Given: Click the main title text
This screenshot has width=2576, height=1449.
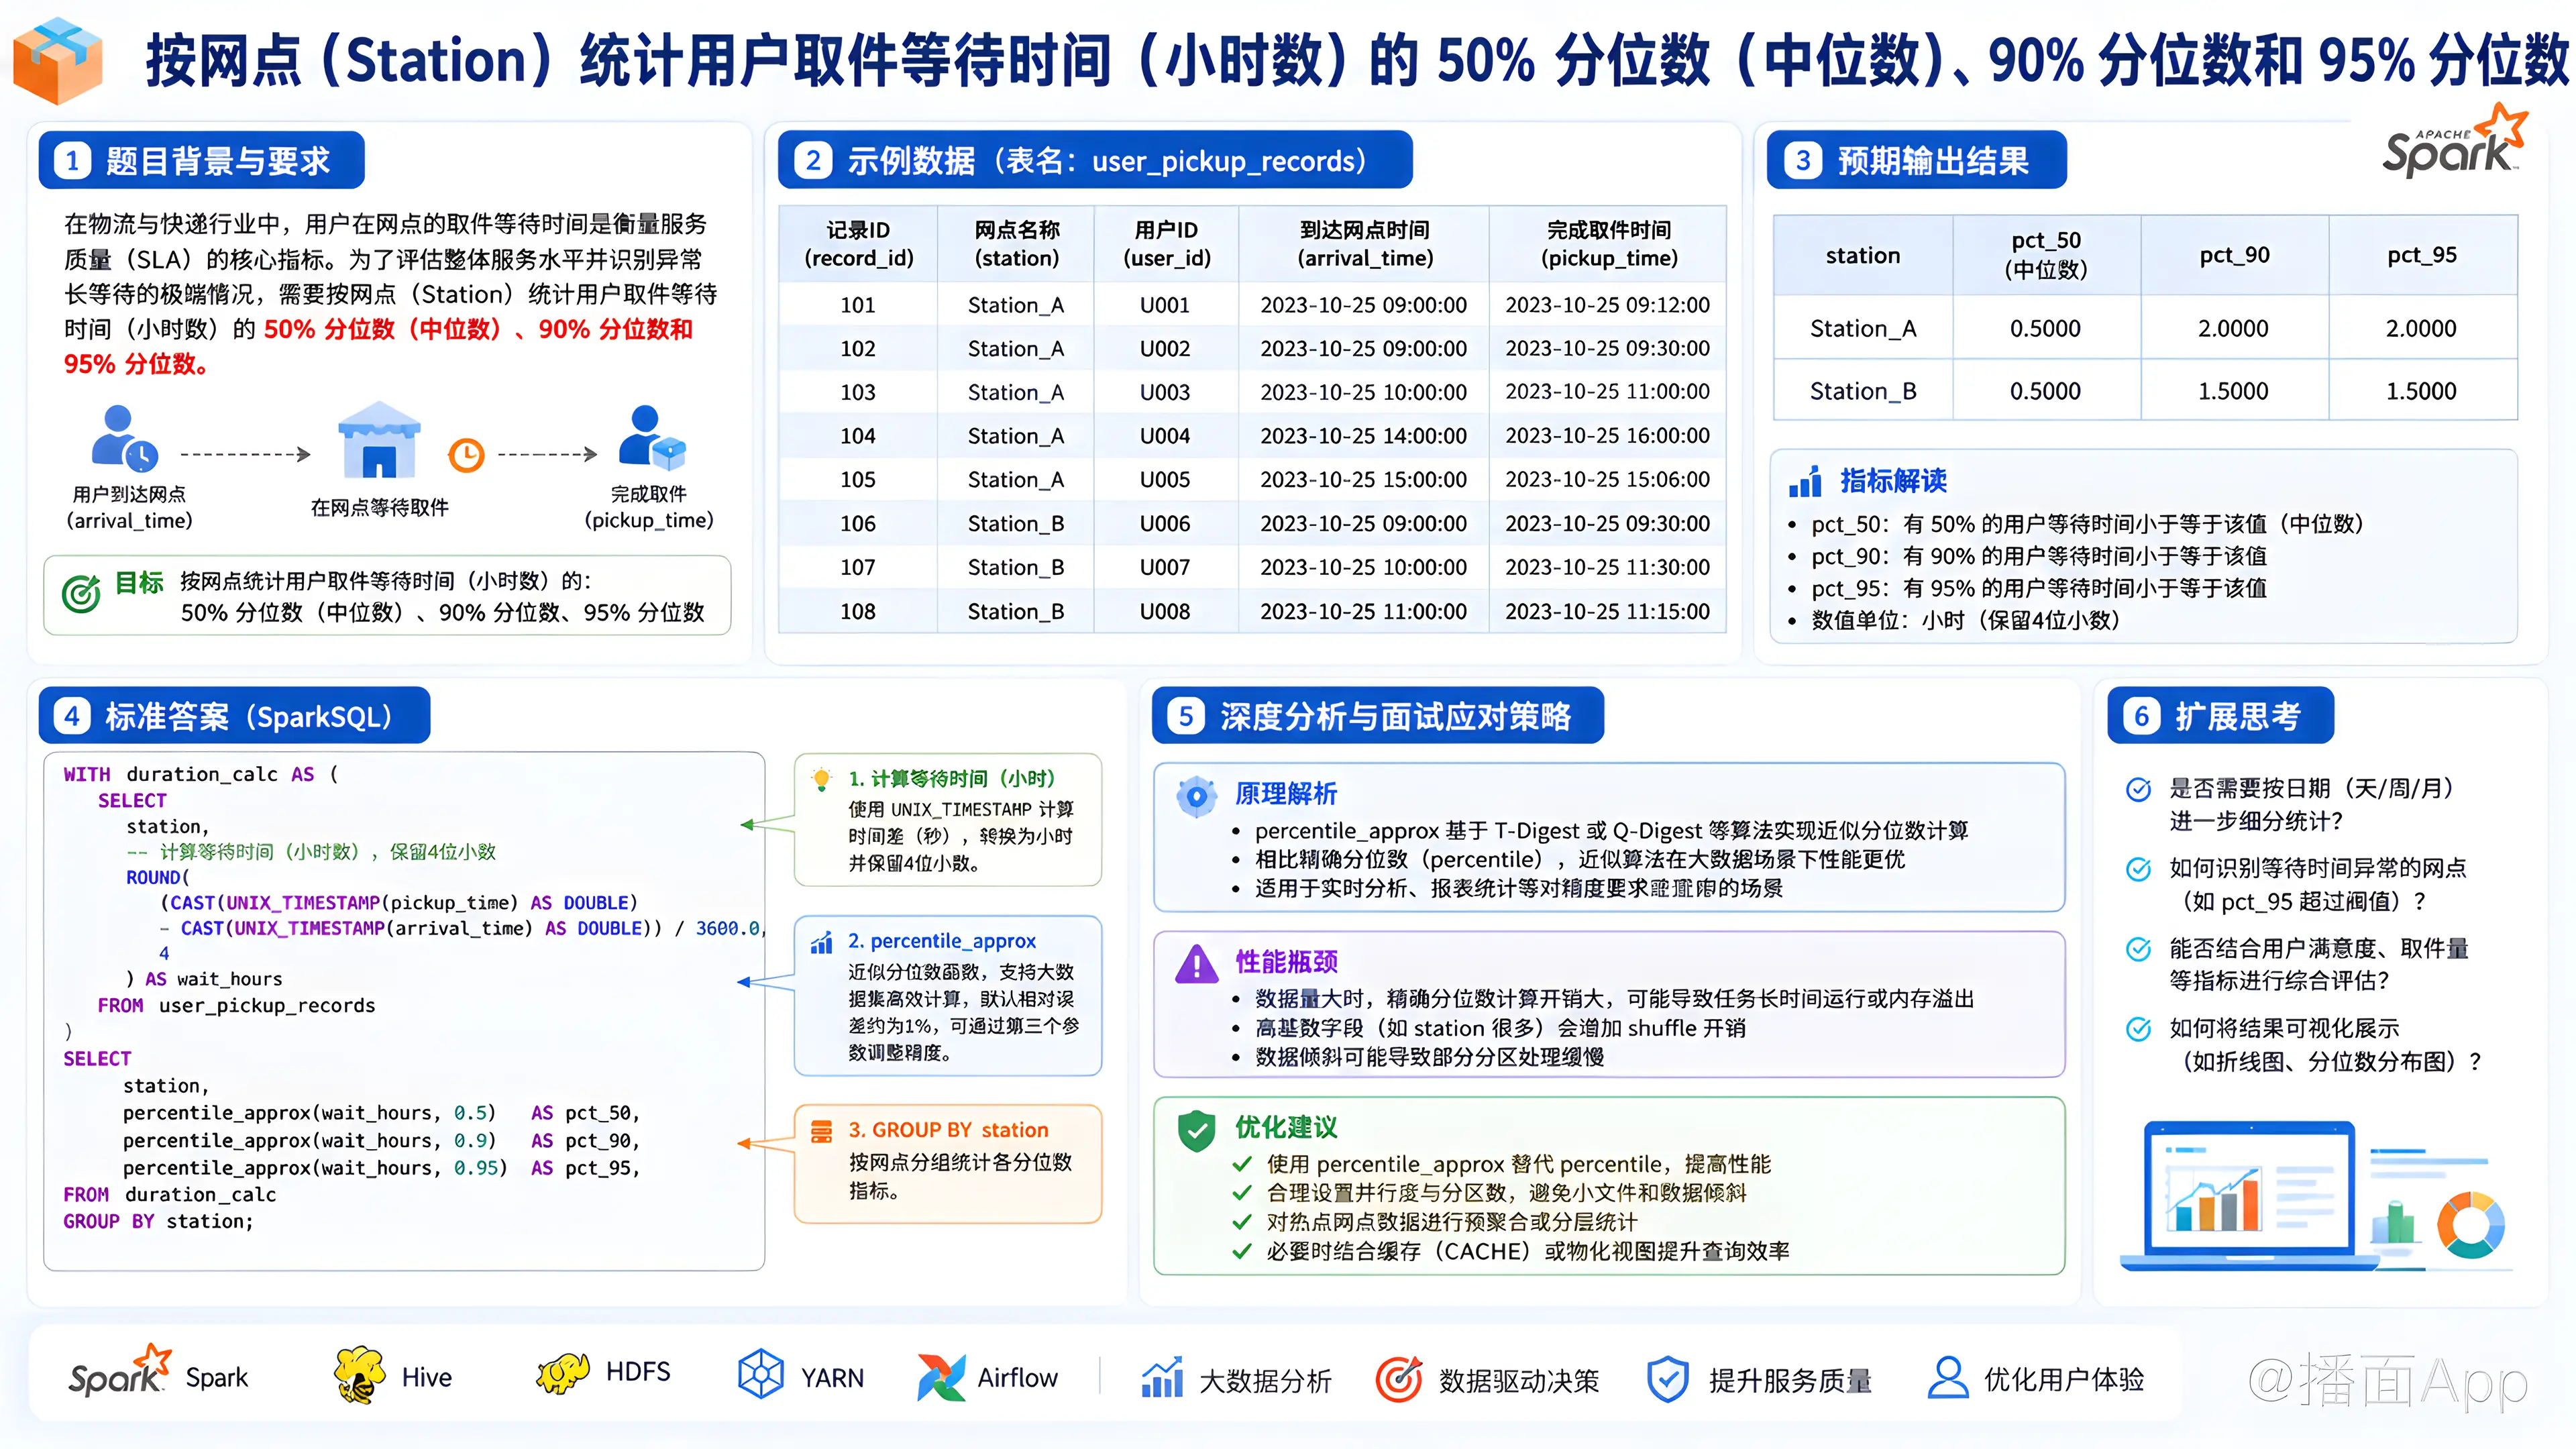Looking at the screenshot, I should 1357,60.
